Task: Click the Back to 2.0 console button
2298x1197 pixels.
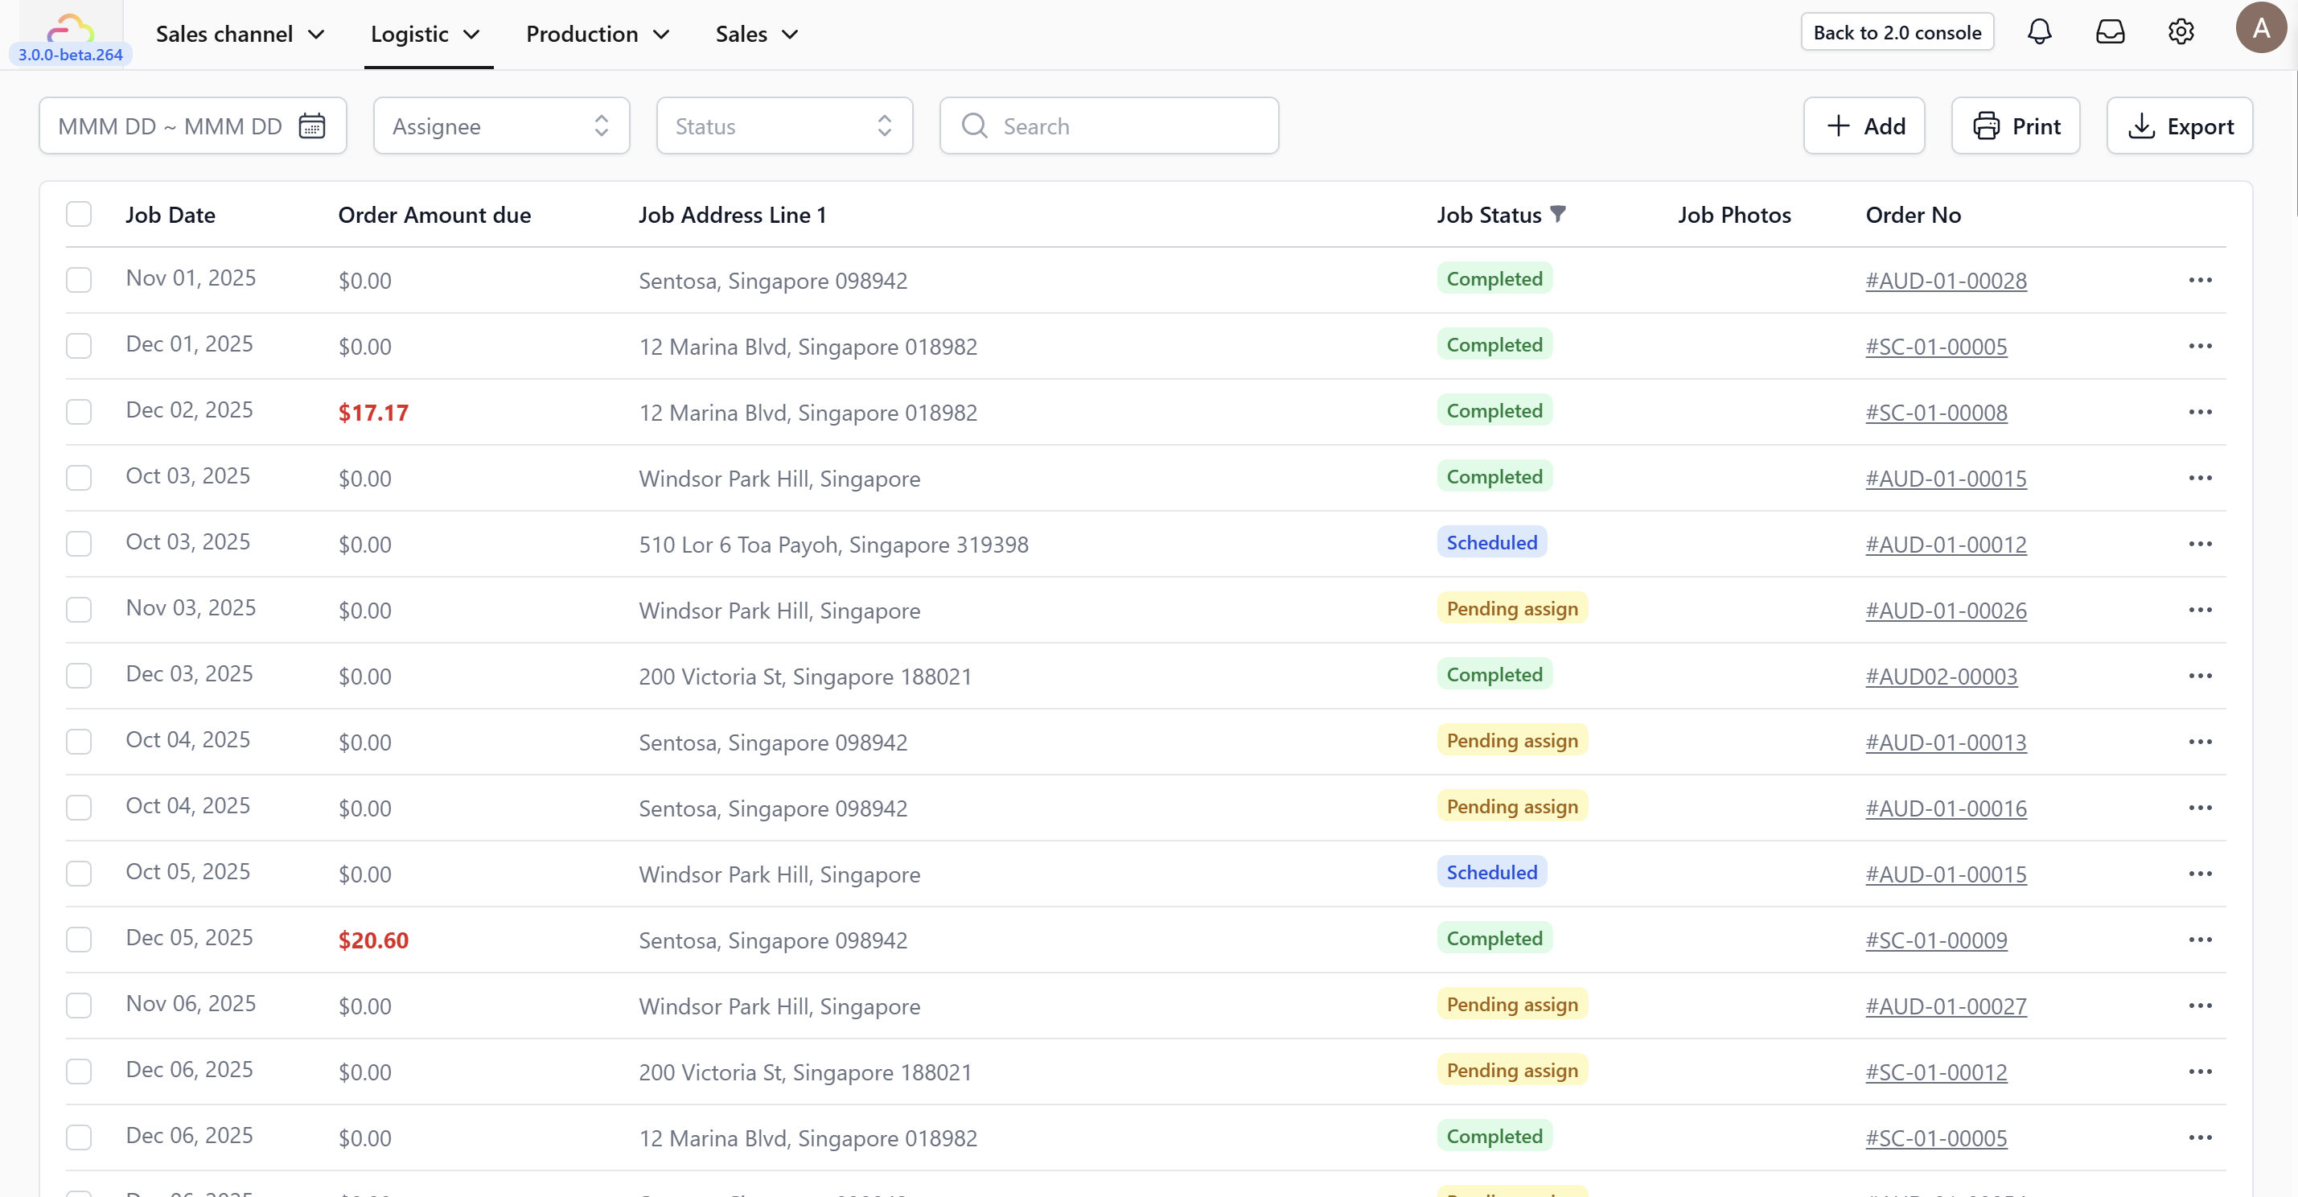Action: tap(1897, 32)
